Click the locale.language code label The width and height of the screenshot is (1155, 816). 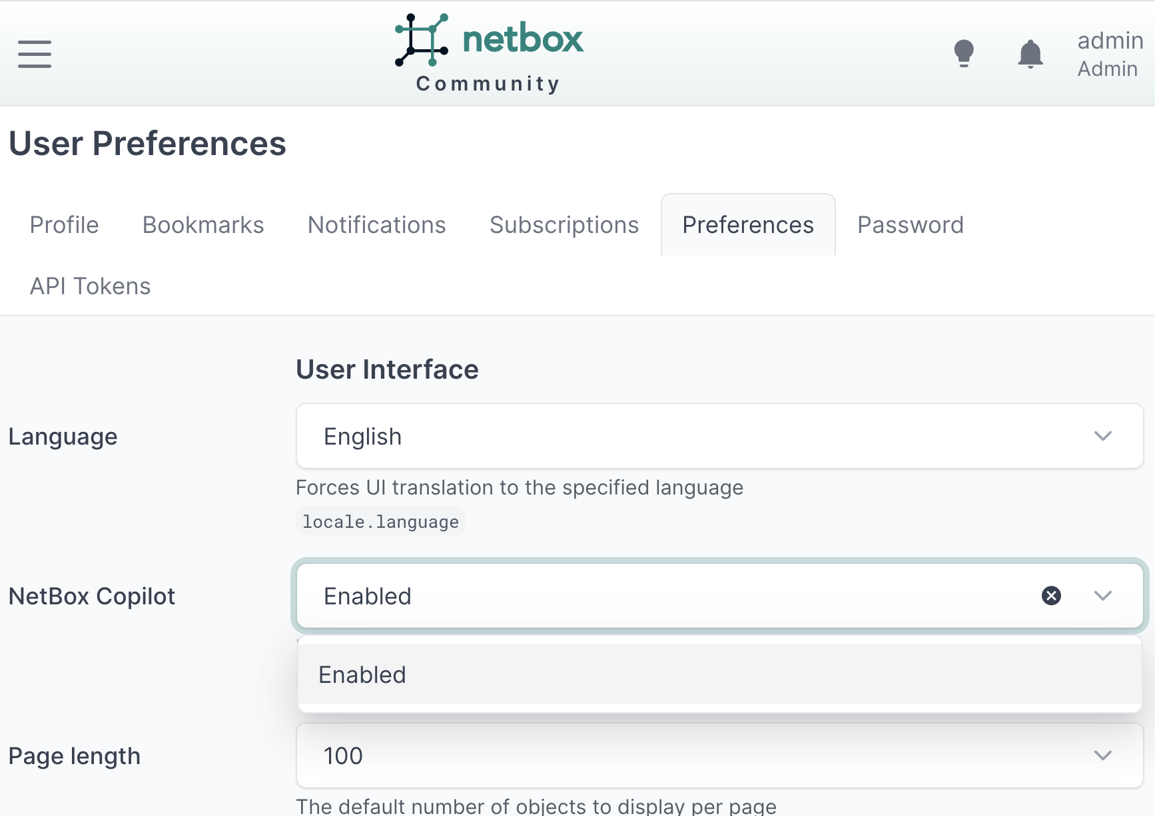click(x=380, y=521)
